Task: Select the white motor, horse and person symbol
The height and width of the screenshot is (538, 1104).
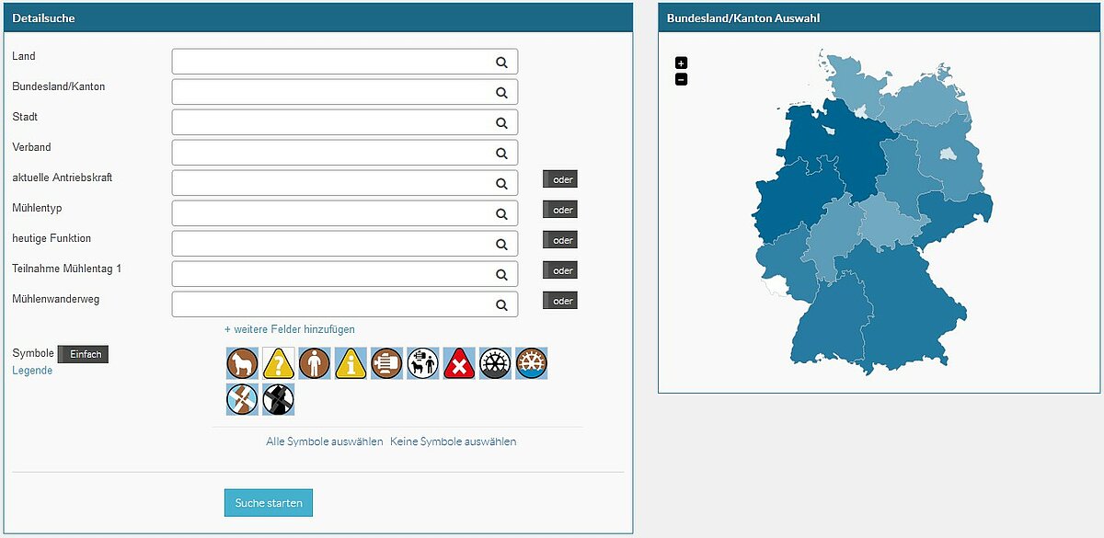Action: [423, 363]
